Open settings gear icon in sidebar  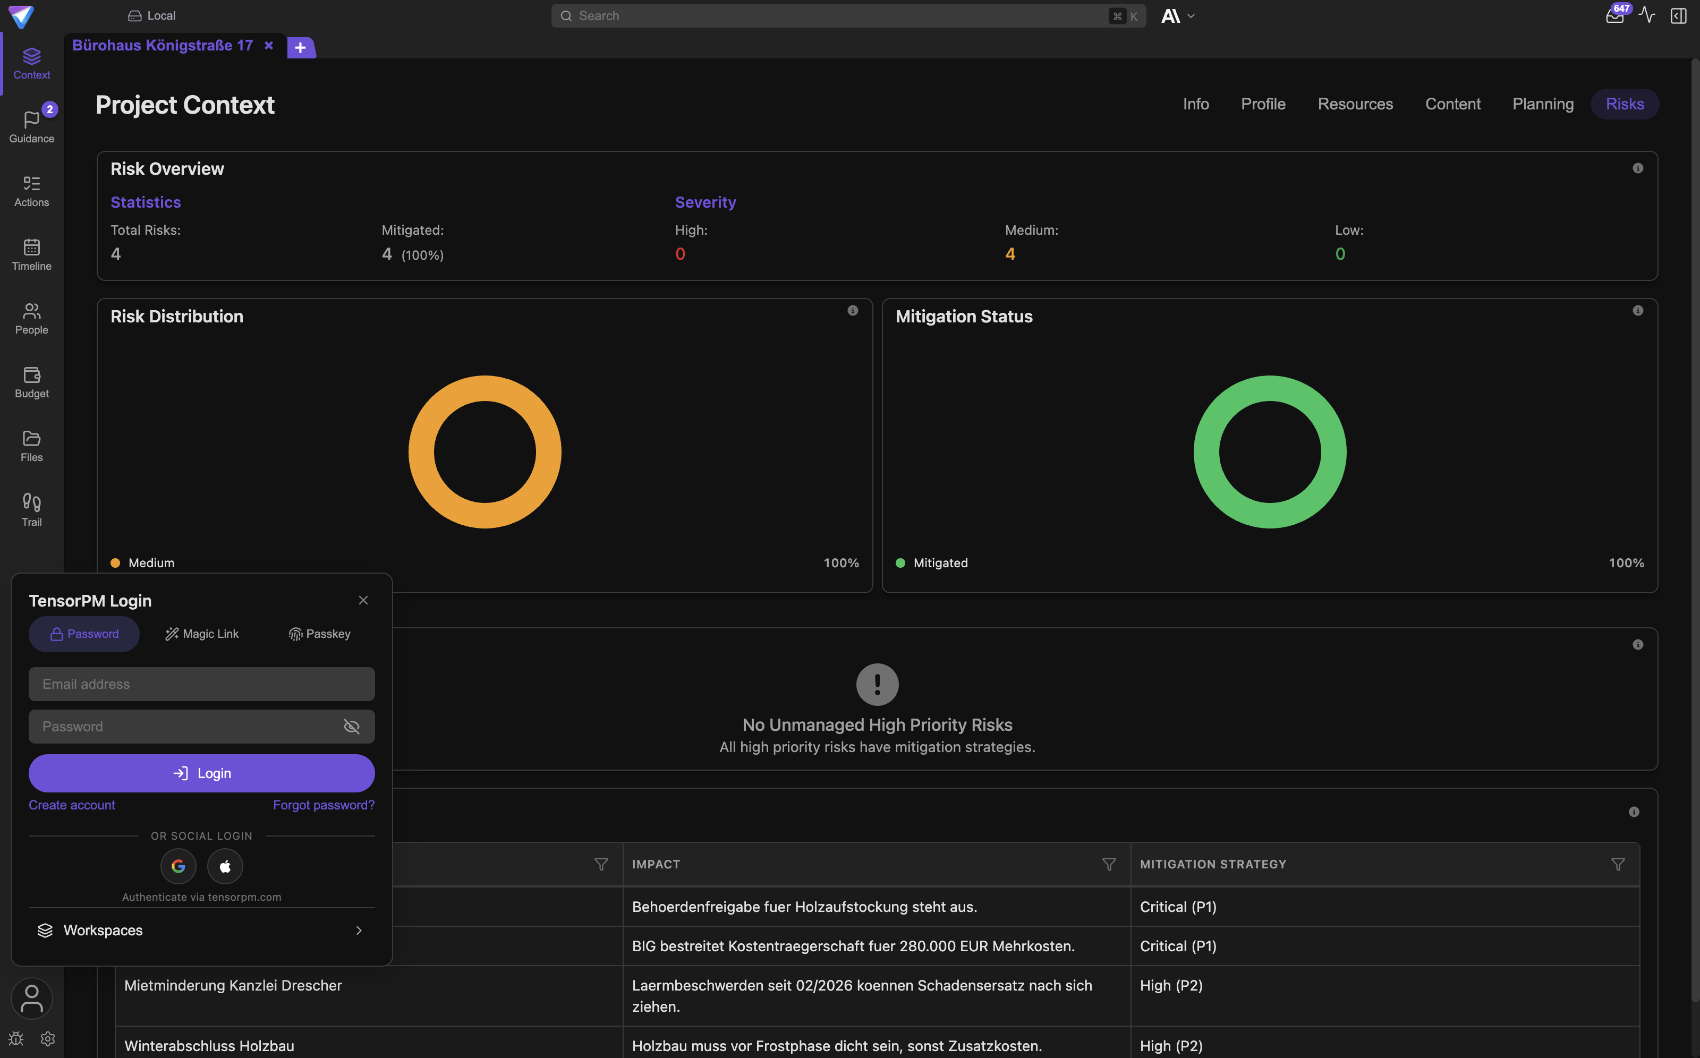tap(48, 1038)
